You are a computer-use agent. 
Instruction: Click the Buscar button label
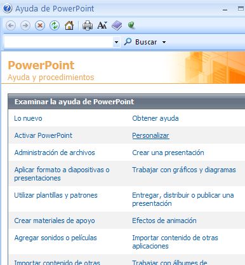pos(146,42)
